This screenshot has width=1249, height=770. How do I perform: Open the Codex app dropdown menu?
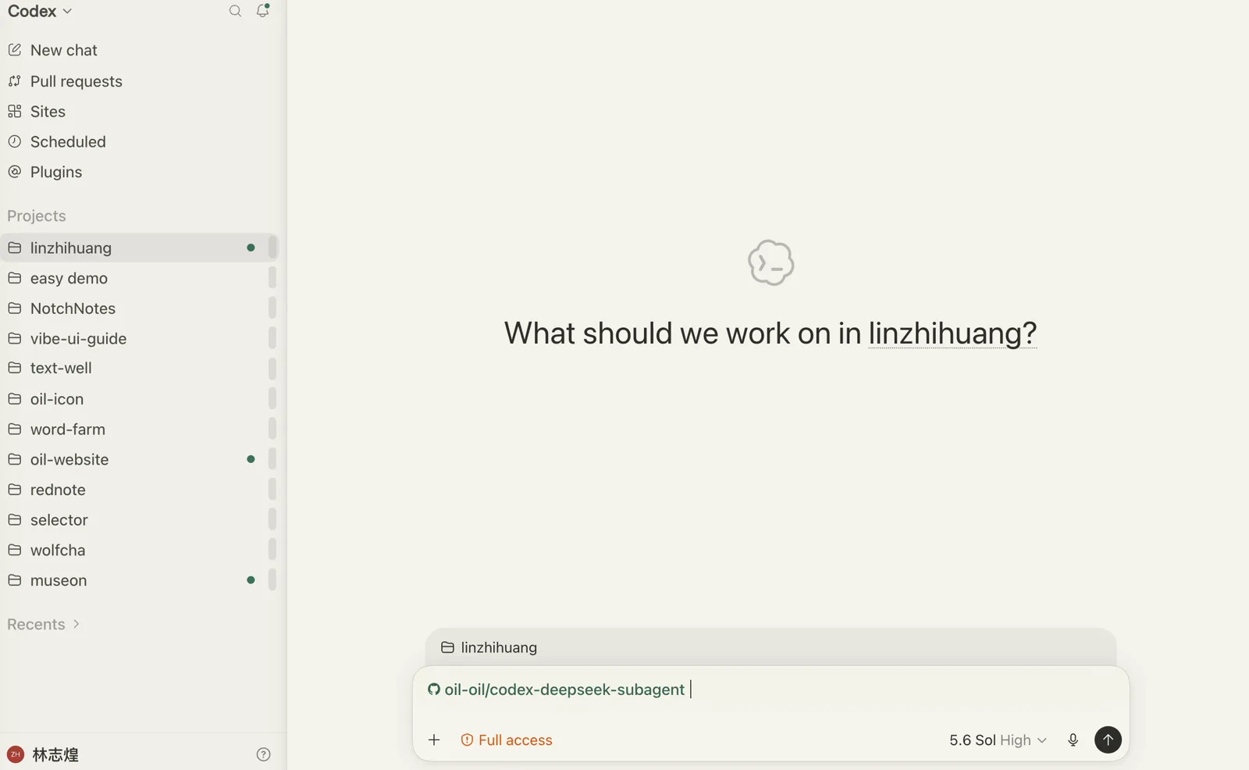(x=40, y=11)
